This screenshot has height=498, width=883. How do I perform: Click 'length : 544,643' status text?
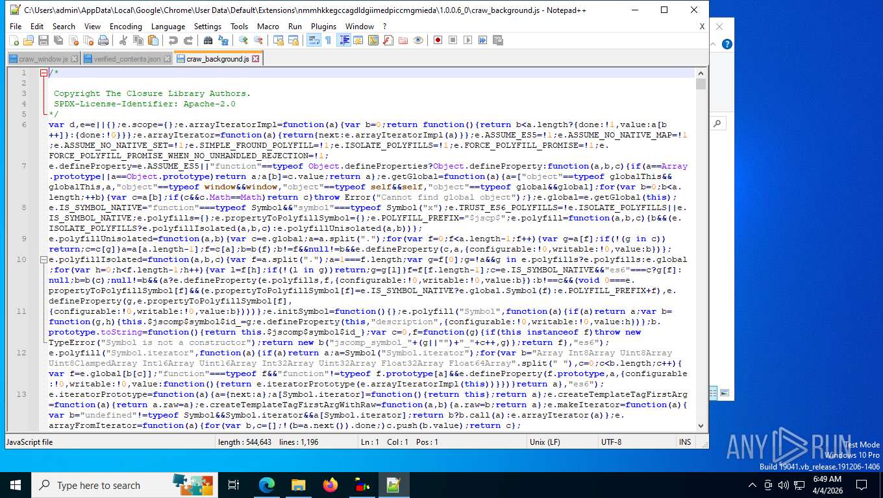click(x=245, y=442)
